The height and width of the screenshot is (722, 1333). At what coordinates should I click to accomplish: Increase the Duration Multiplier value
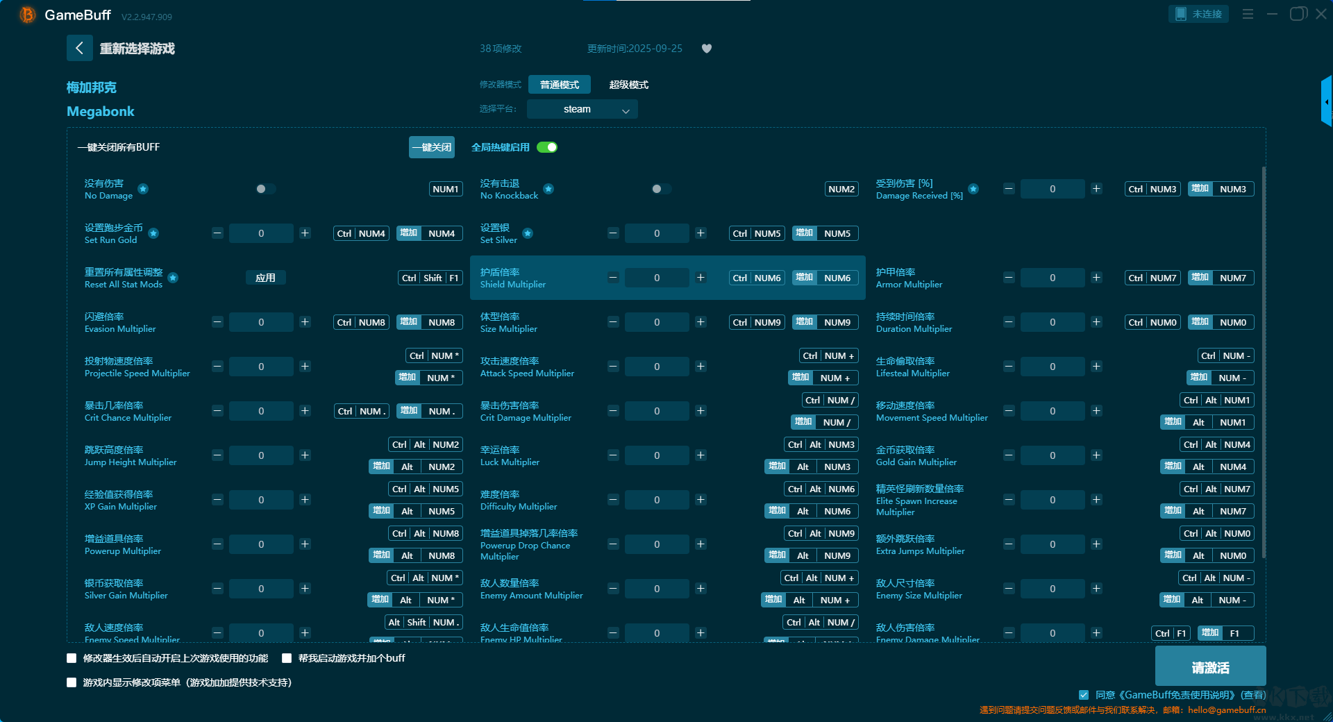1096,322
